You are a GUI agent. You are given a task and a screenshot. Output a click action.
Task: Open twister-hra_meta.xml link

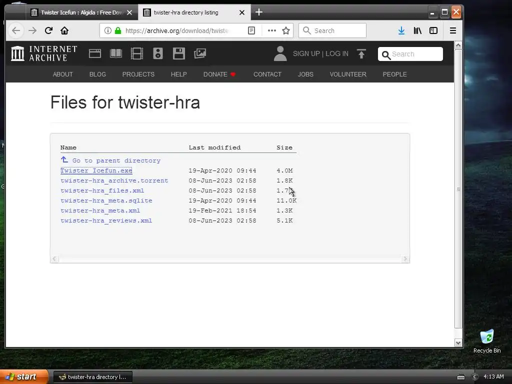pos(100,210)
